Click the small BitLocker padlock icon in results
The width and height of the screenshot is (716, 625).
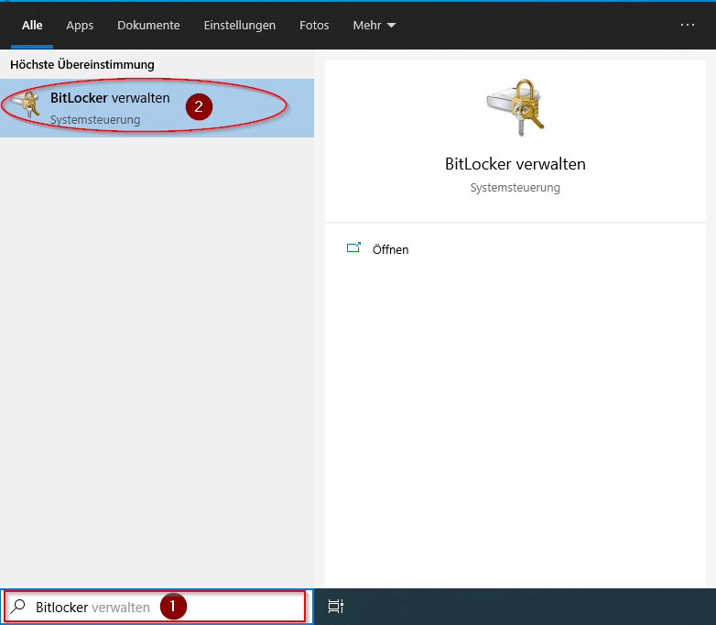click(25, 105)
